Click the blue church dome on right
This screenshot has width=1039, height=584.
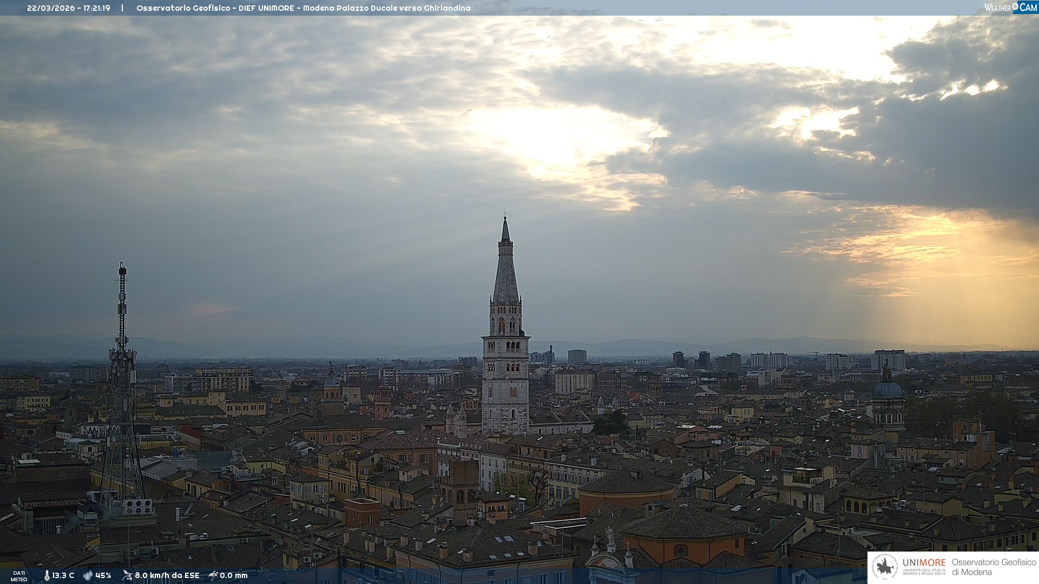pyautogui.click(x=887, y=389)
